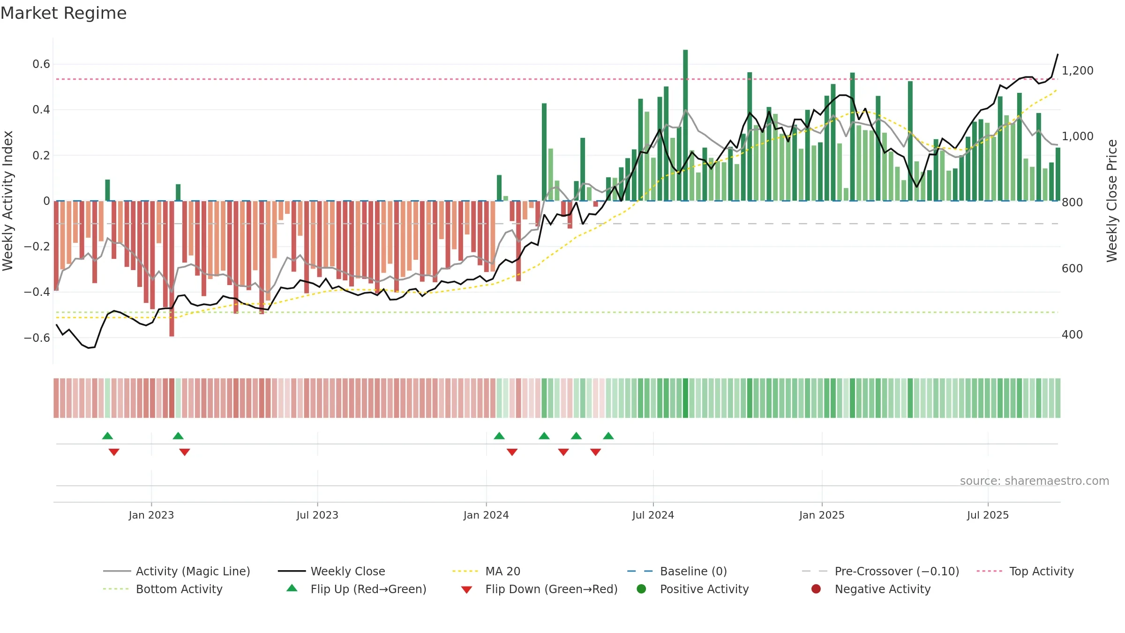Click the 1,000 price axis tick
The width and height of the screenshot is (1125, 633).
1077,136
